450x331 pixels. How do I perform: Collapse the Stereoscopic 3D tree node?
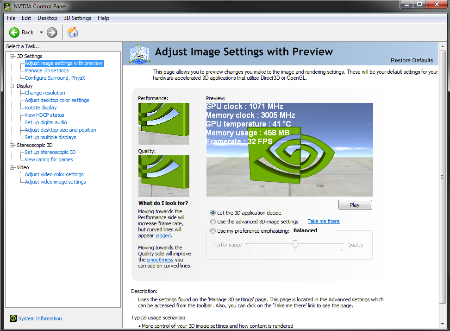tap(12, 146)
